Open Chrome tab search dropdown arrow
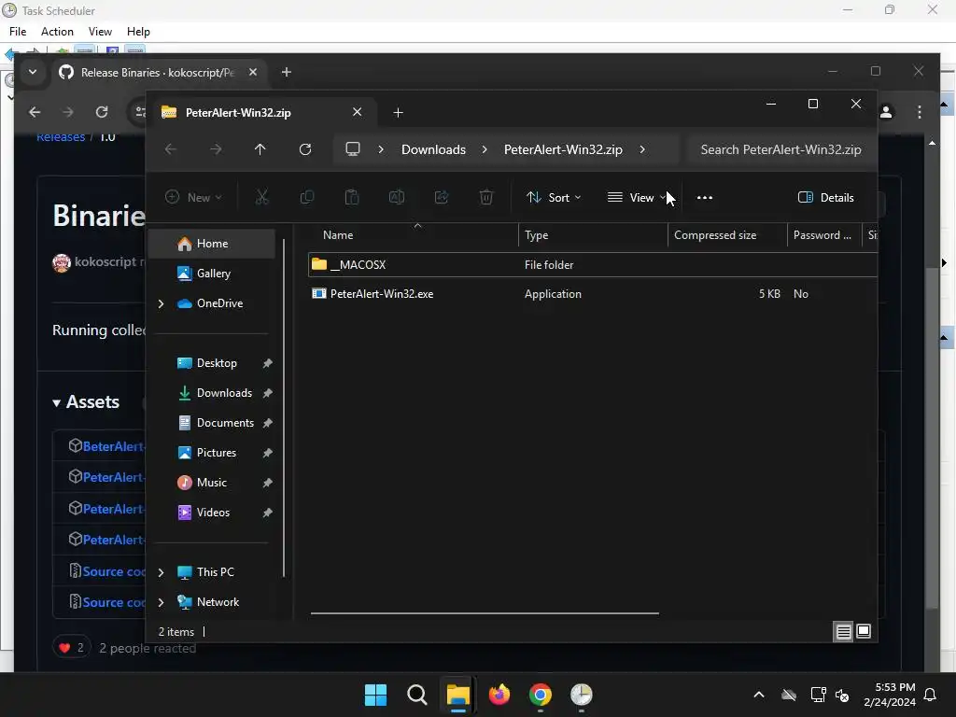 click(33, 72)
